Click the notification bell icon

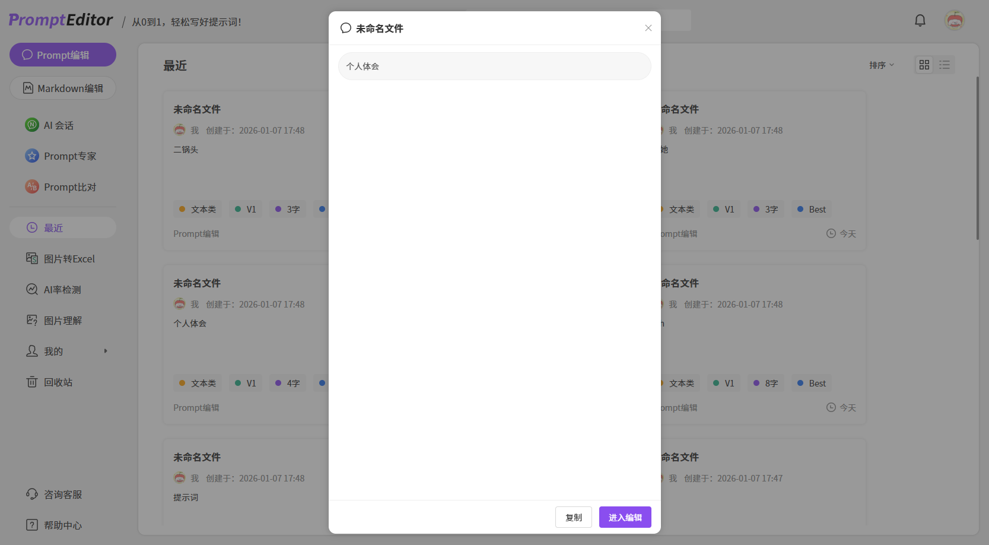pyautogui.click(x=920, y=21)
